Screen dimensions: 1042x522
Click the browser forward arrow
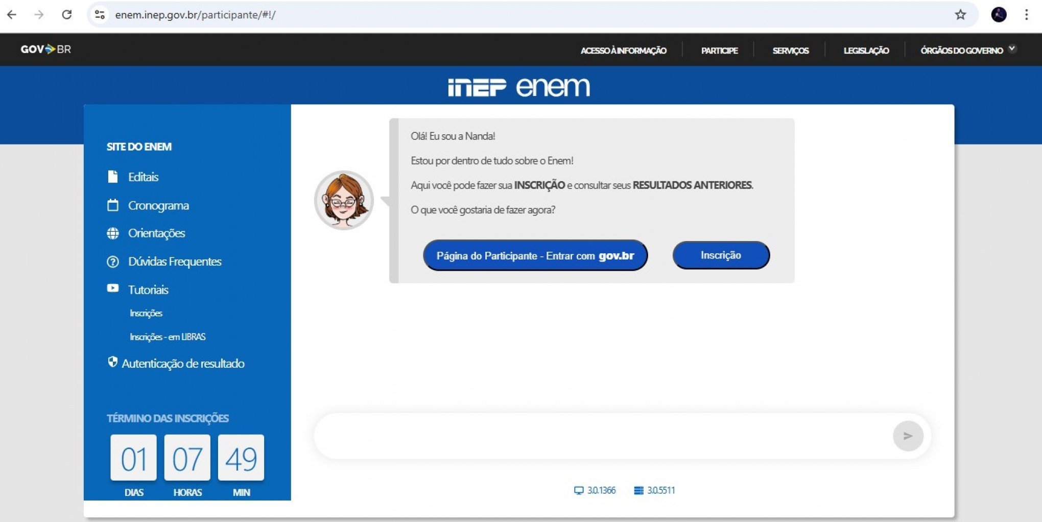39,15
